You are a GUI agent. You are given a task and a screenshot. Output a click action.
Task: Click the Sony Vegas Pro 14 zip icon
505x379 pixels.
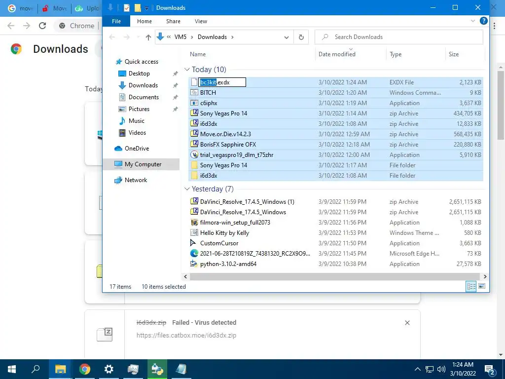[x=194, y=113]
